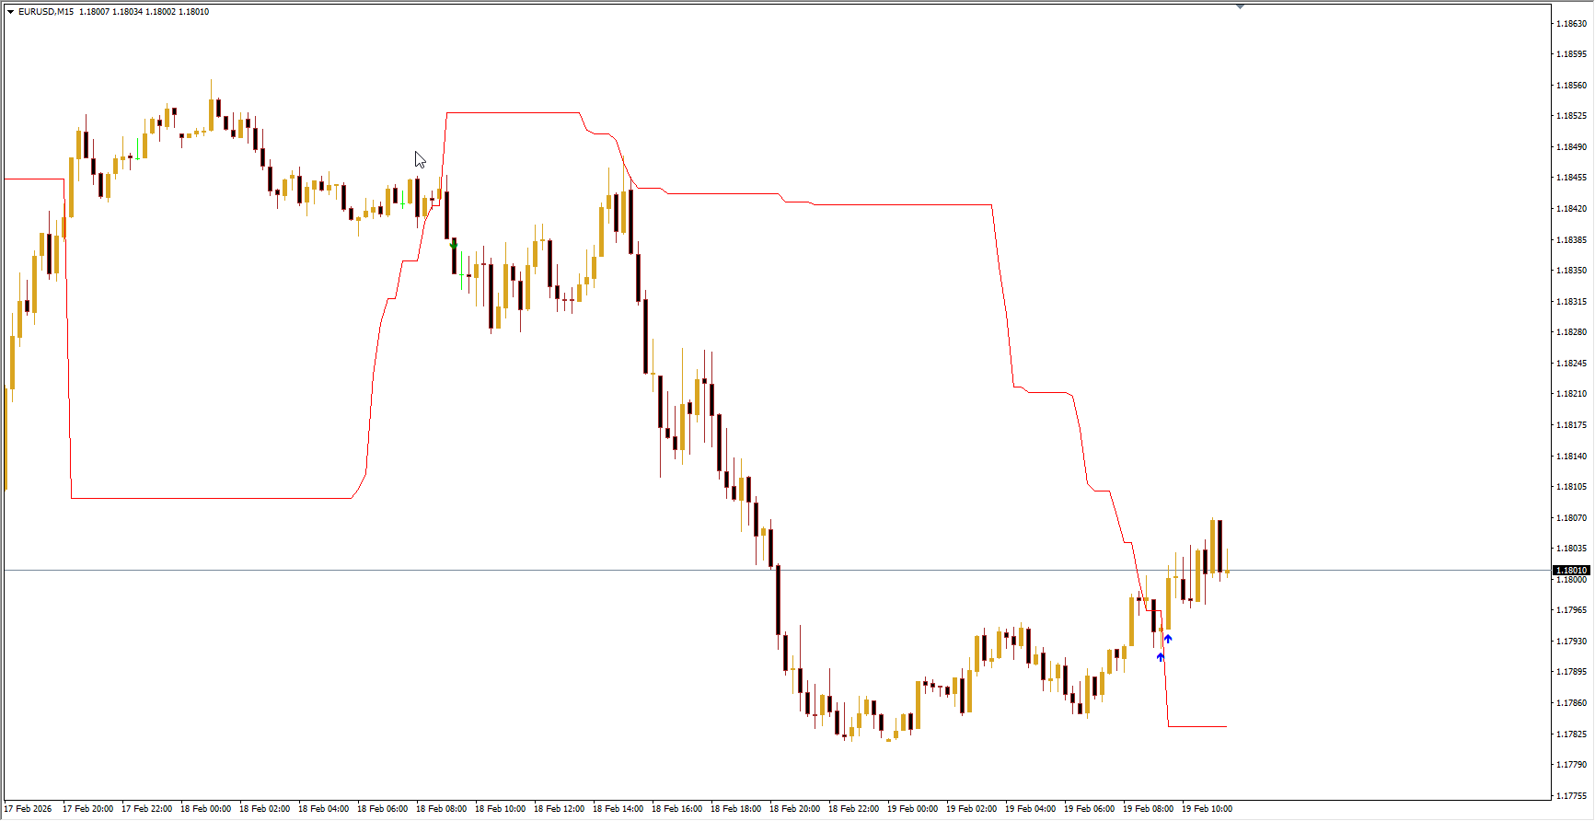Click the upper blue up-arrow signal
The height and width of the screenshot is (821, 1595).
coord(1168,639)
